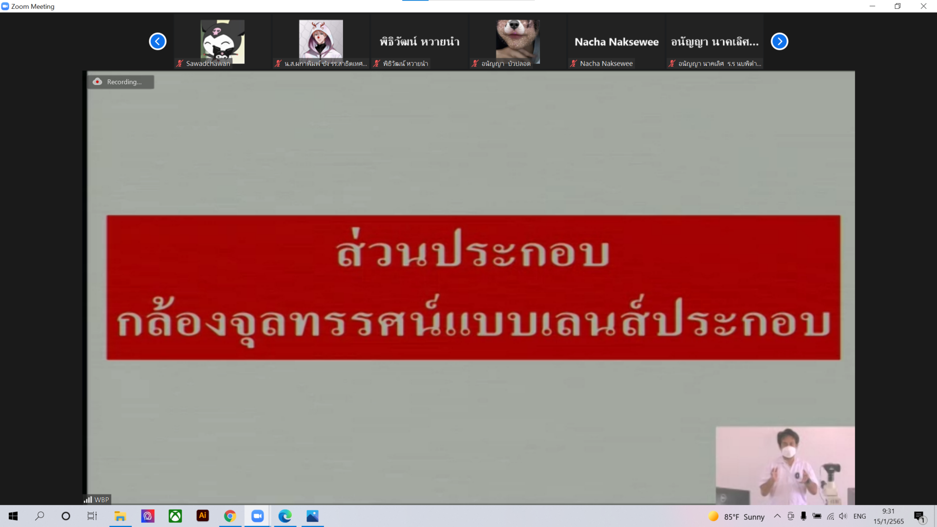
Task: Click the left arrow in participant strip
Action: coord(158,41)
